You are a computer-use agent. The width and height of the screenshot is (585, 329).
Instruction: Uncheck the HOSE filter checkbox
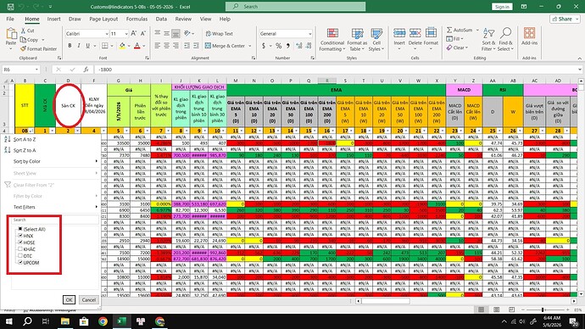(20, 243)
